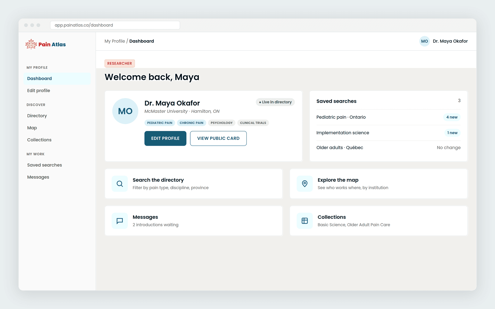495x309 pixels.
Task: Open the Explore the map card title
Action: (x=338, y=180)
